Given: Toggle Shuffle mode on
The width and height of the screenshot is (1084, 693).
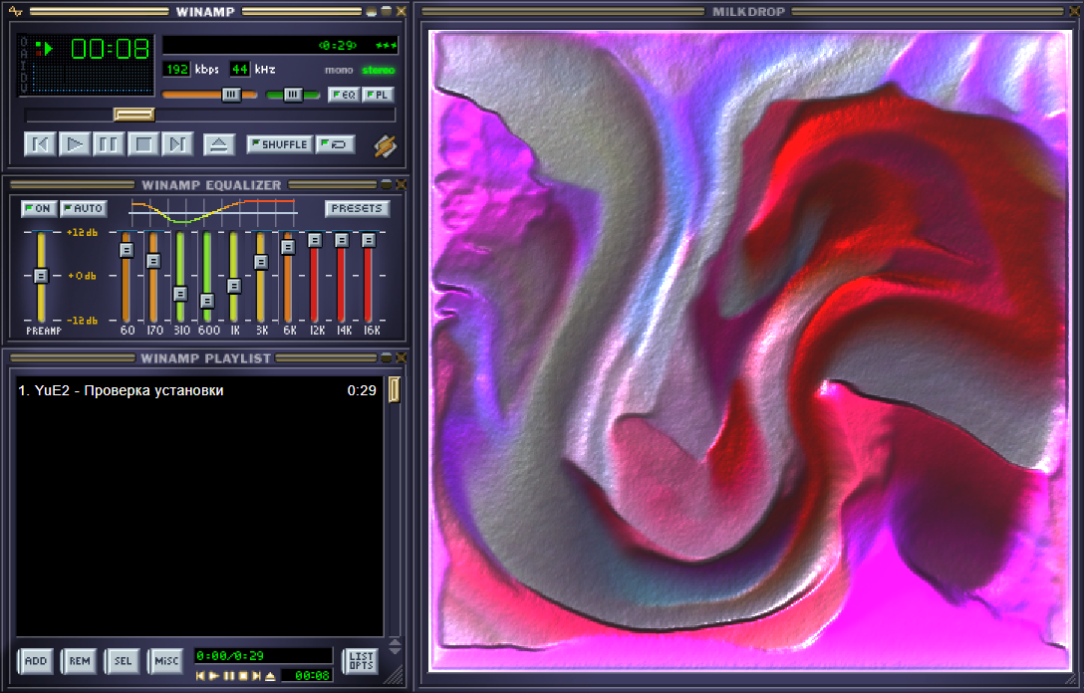Looking at the screenshot, I should click(x=279, y=143).
